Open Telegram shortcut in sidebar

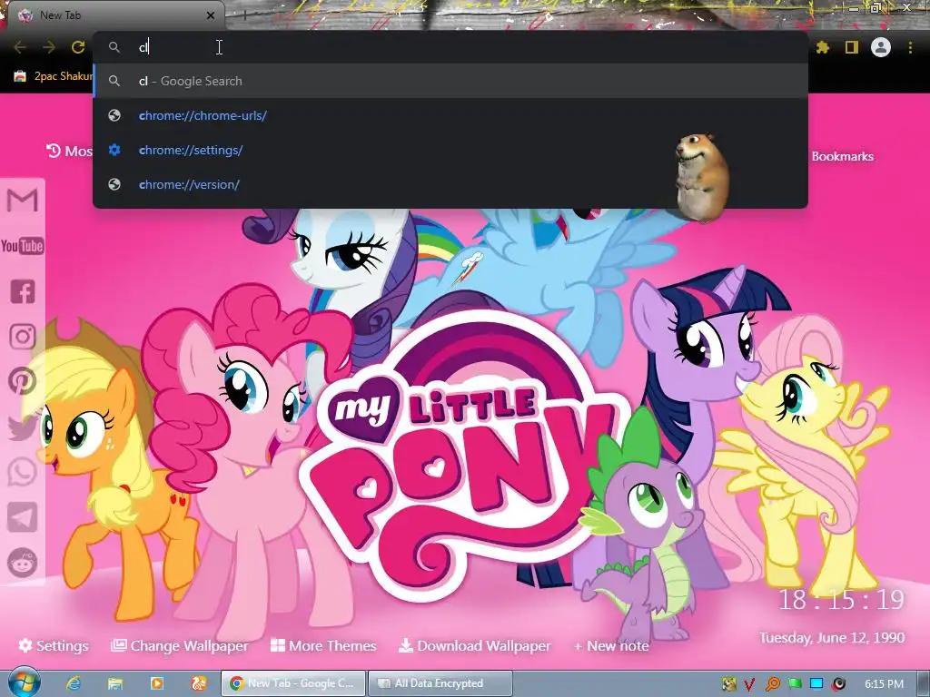pos(23,517)
